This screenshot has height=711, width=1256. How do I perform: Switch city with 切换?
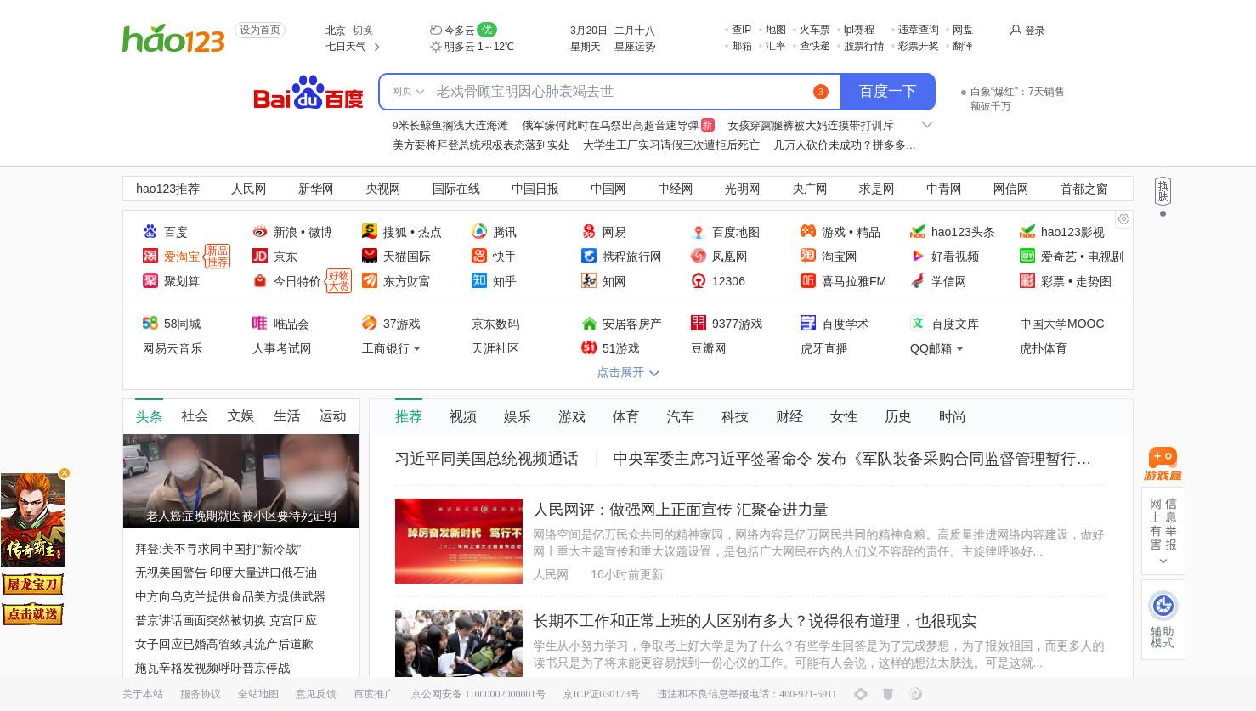[363, 30]
